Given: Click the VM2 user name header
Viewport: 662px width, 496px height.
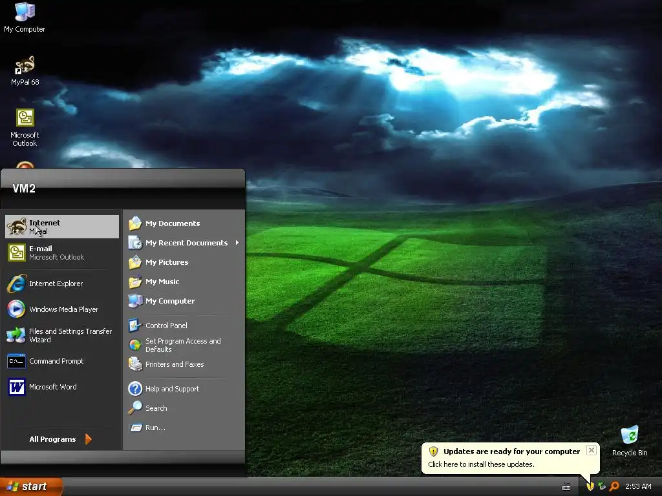Looking at the screenshot, I should pyautogui.click(x=24, y=189).
